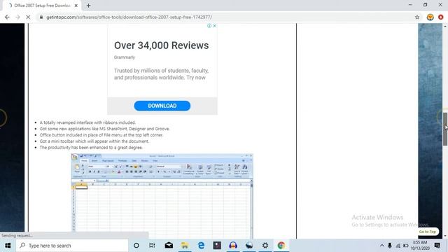Viewport: 448px width, 252px height.
Task: Click text 'The productivity has been enhanced'
Action: coord(91,148)
